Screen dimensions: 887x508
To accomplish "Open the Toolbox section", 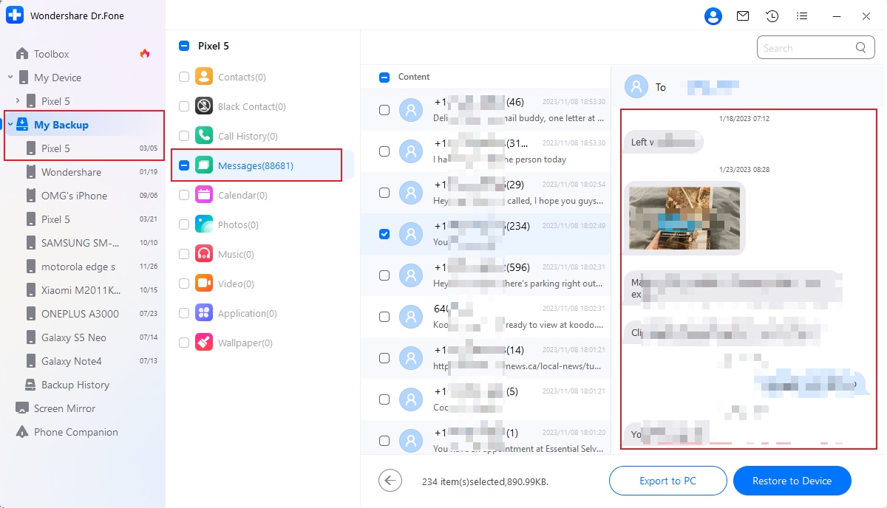I will 52,54.
